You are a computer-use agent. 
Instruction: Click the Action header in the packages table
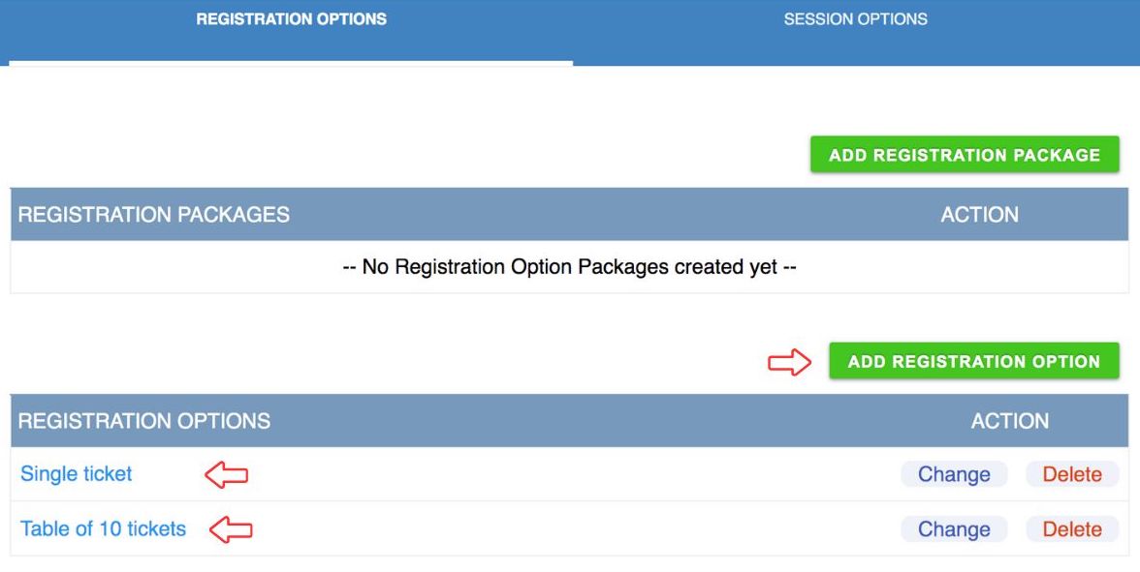click(x=979, y=215)
